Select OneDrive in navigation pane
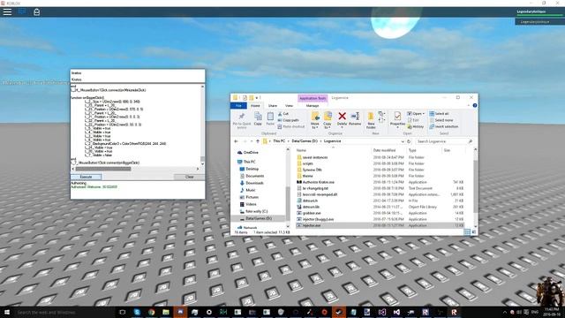Viewport: 565px width, 318px height. 251,153
